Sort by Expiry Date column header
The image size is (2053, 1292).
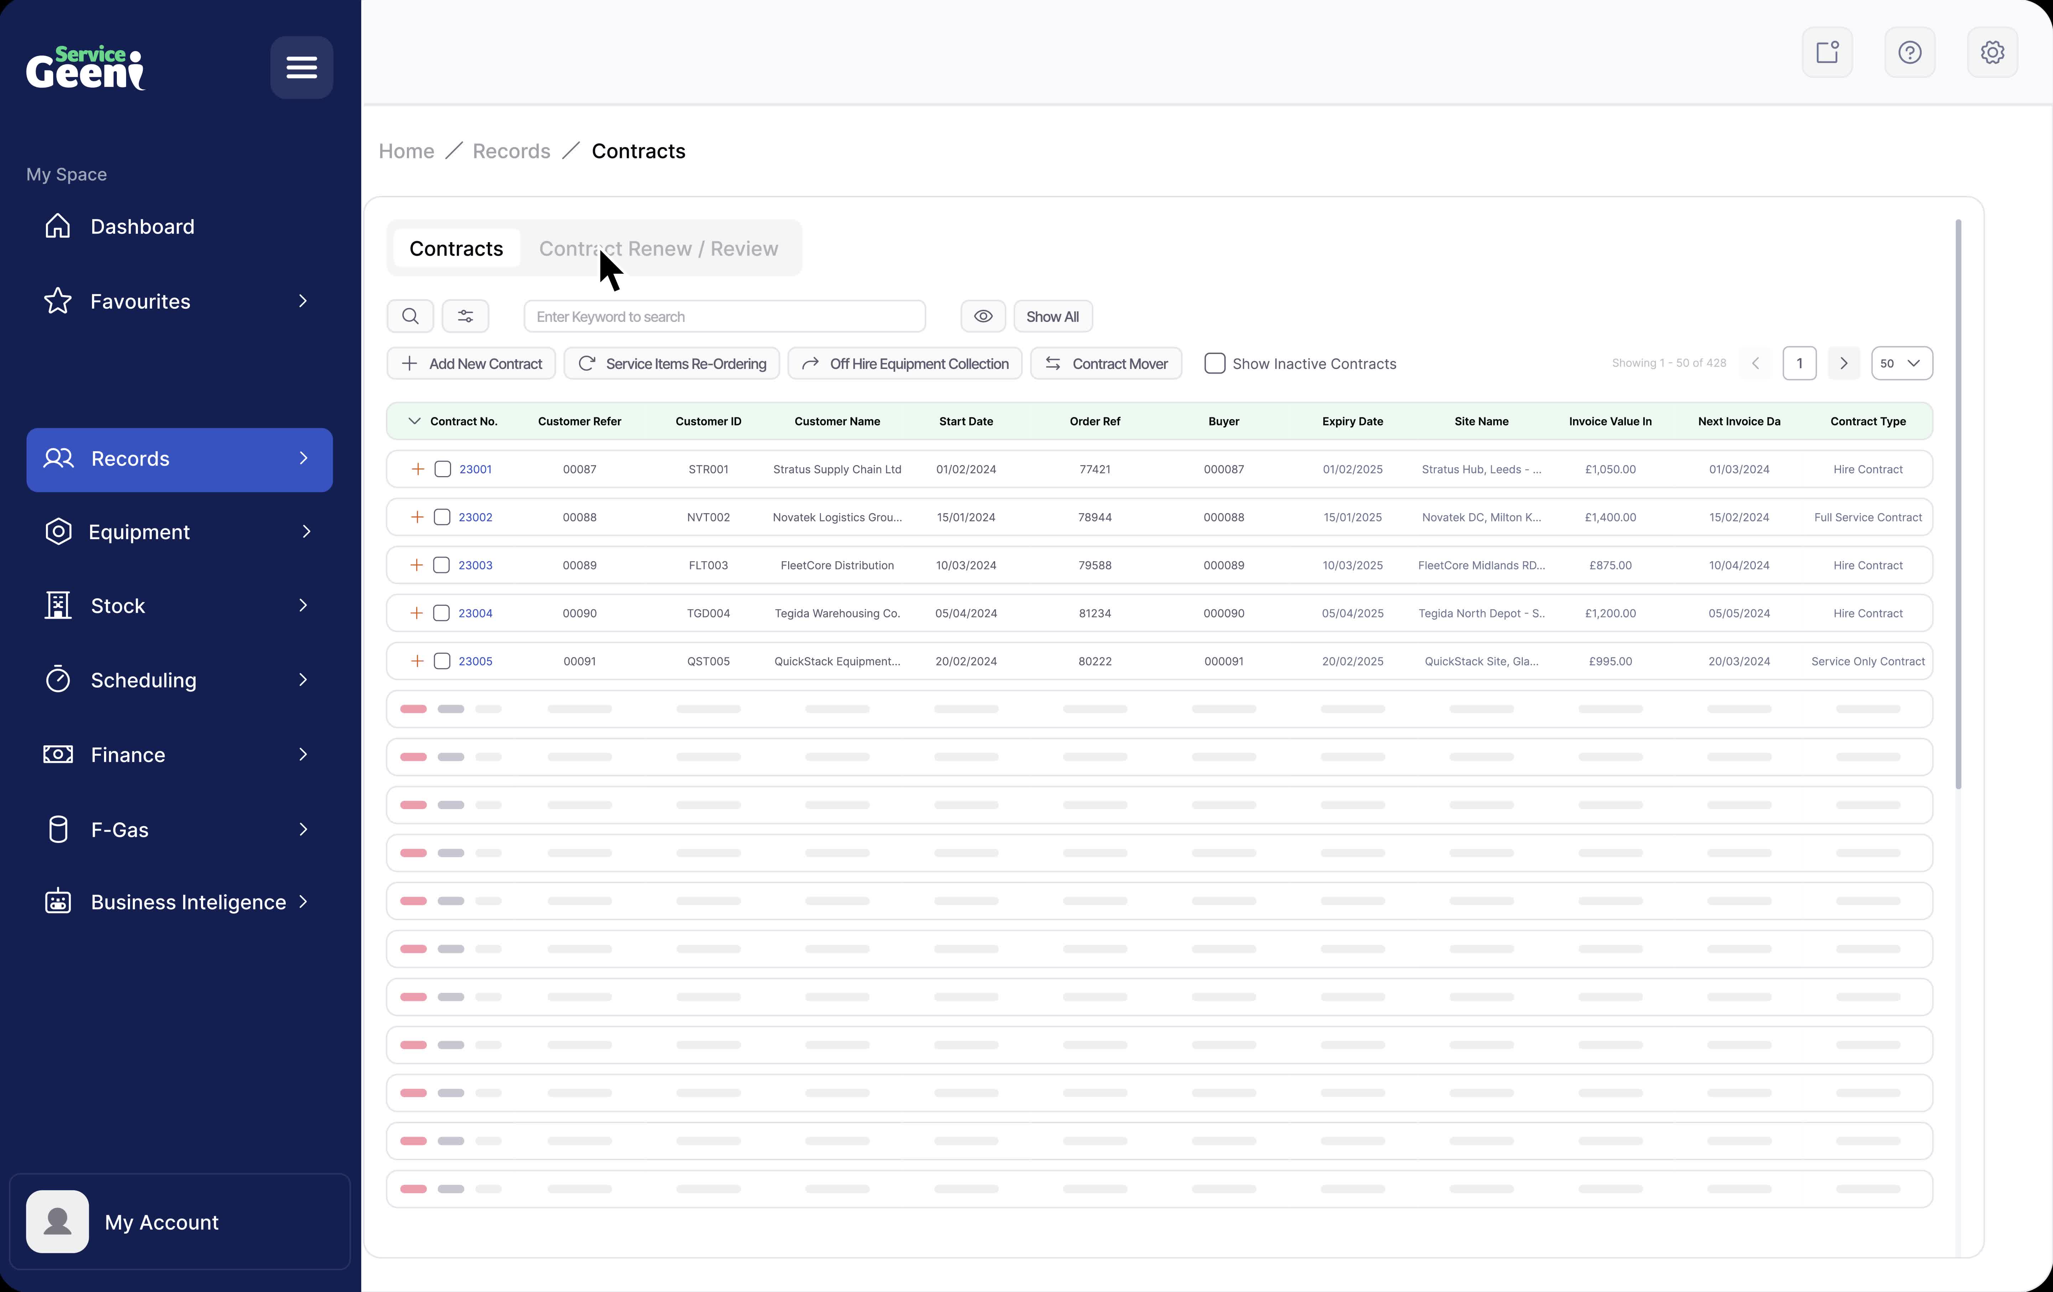[1352, 421]
